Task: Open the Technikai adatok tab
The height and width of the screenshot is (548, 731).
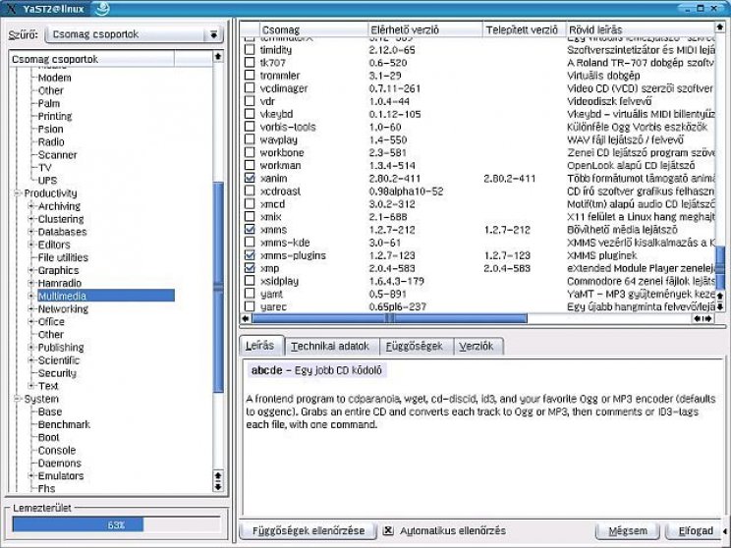Action: pyautogui.click(x=330, y=347)
